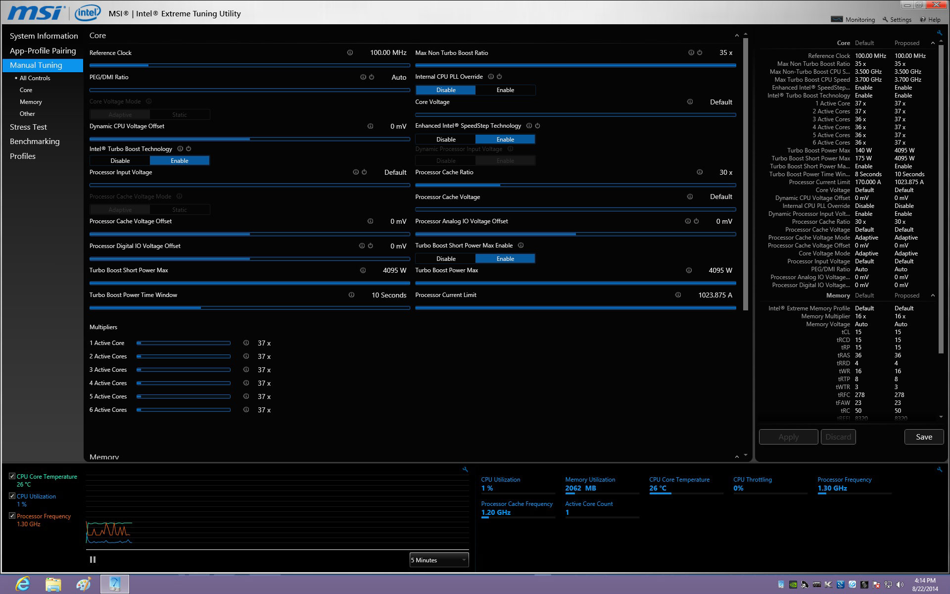Collapse the Core group in proposed values panel
This screenshot has height=594, width=950.
tap(933, 43)
